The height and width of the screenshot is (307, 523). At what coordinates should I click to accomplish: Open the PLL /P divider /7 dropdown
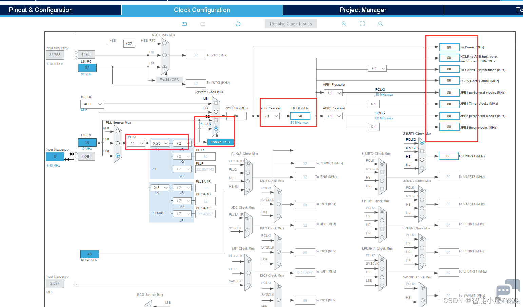(182, 169)
